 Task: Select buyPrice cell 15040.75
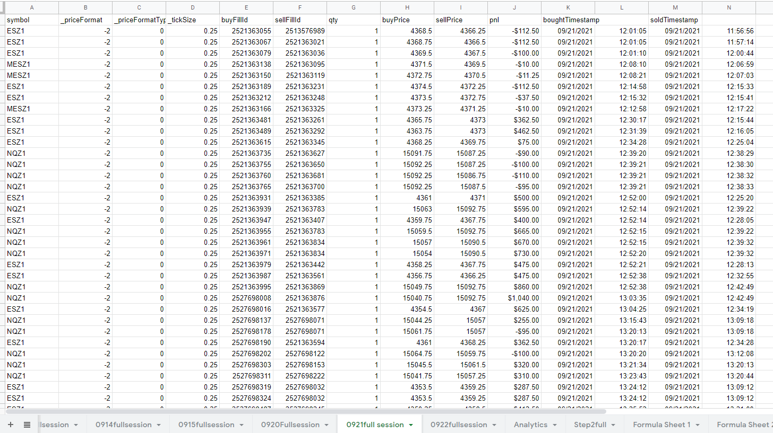click(x=407, y=298)
